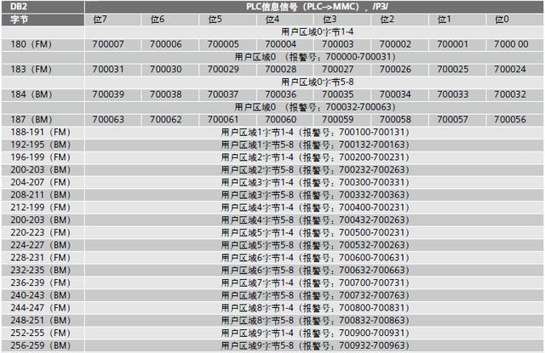This screenshot has width=545, height=353.
Task: Select the 224-227 (BM) byte range
Action: [41, 245]
